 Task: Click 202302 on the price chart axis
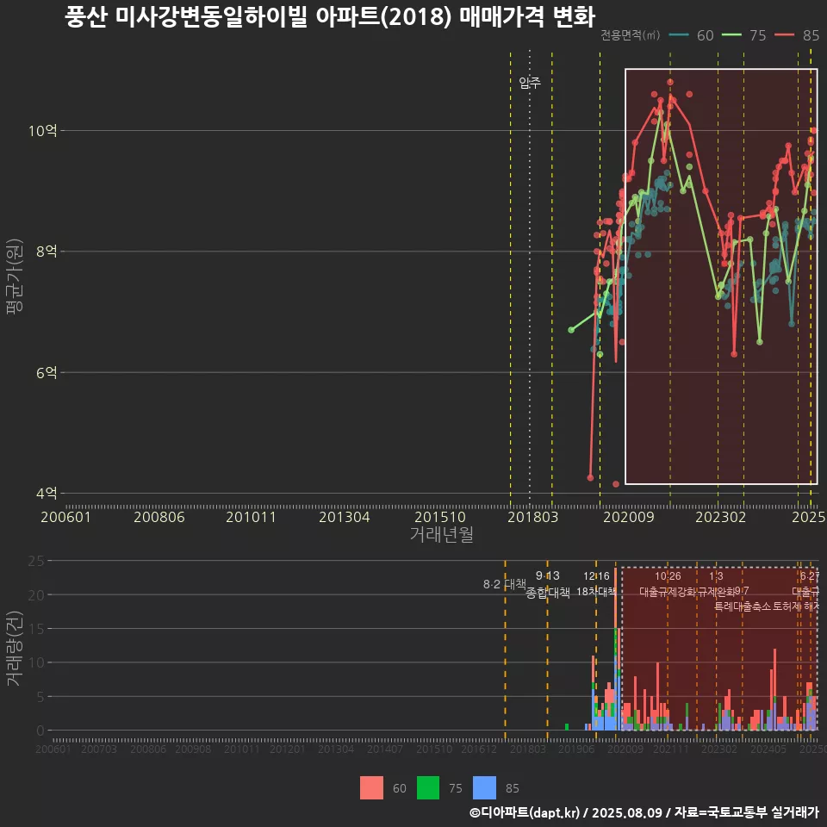pyautogui.click(x=720, y=517)
